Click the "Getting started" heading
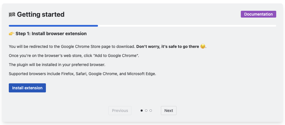 (41, 14)
